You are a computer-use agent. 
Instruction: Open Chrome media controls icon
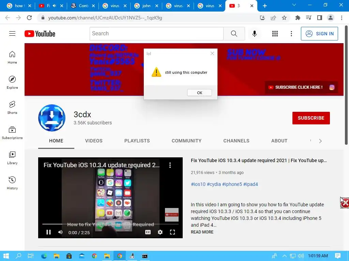pos(308,18)
